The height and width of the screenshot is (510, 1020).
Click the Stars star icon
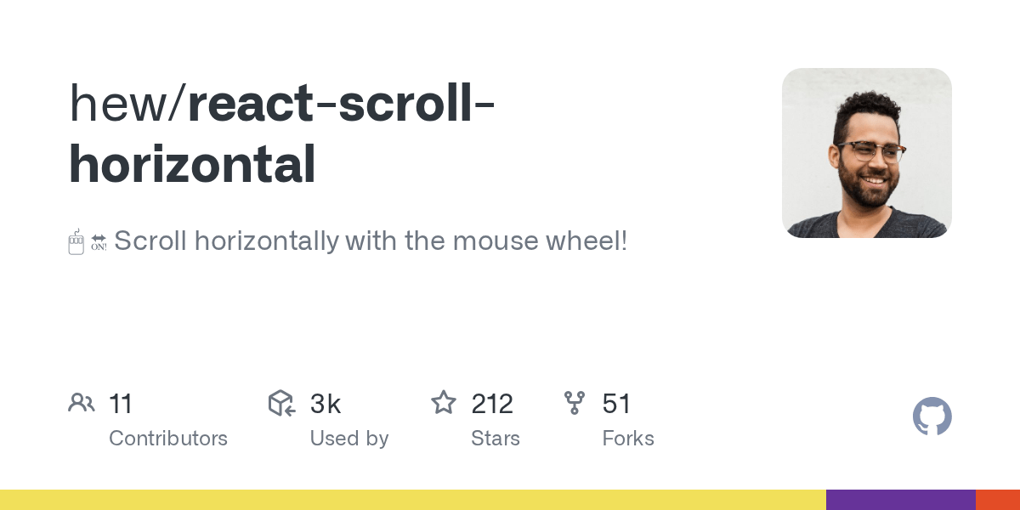point(444,402)
